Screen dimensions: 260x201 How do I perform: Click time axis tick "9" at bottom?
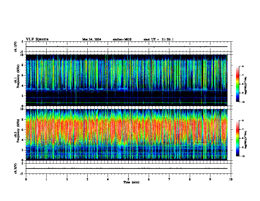pyautogui.click(x=210, y=179)
